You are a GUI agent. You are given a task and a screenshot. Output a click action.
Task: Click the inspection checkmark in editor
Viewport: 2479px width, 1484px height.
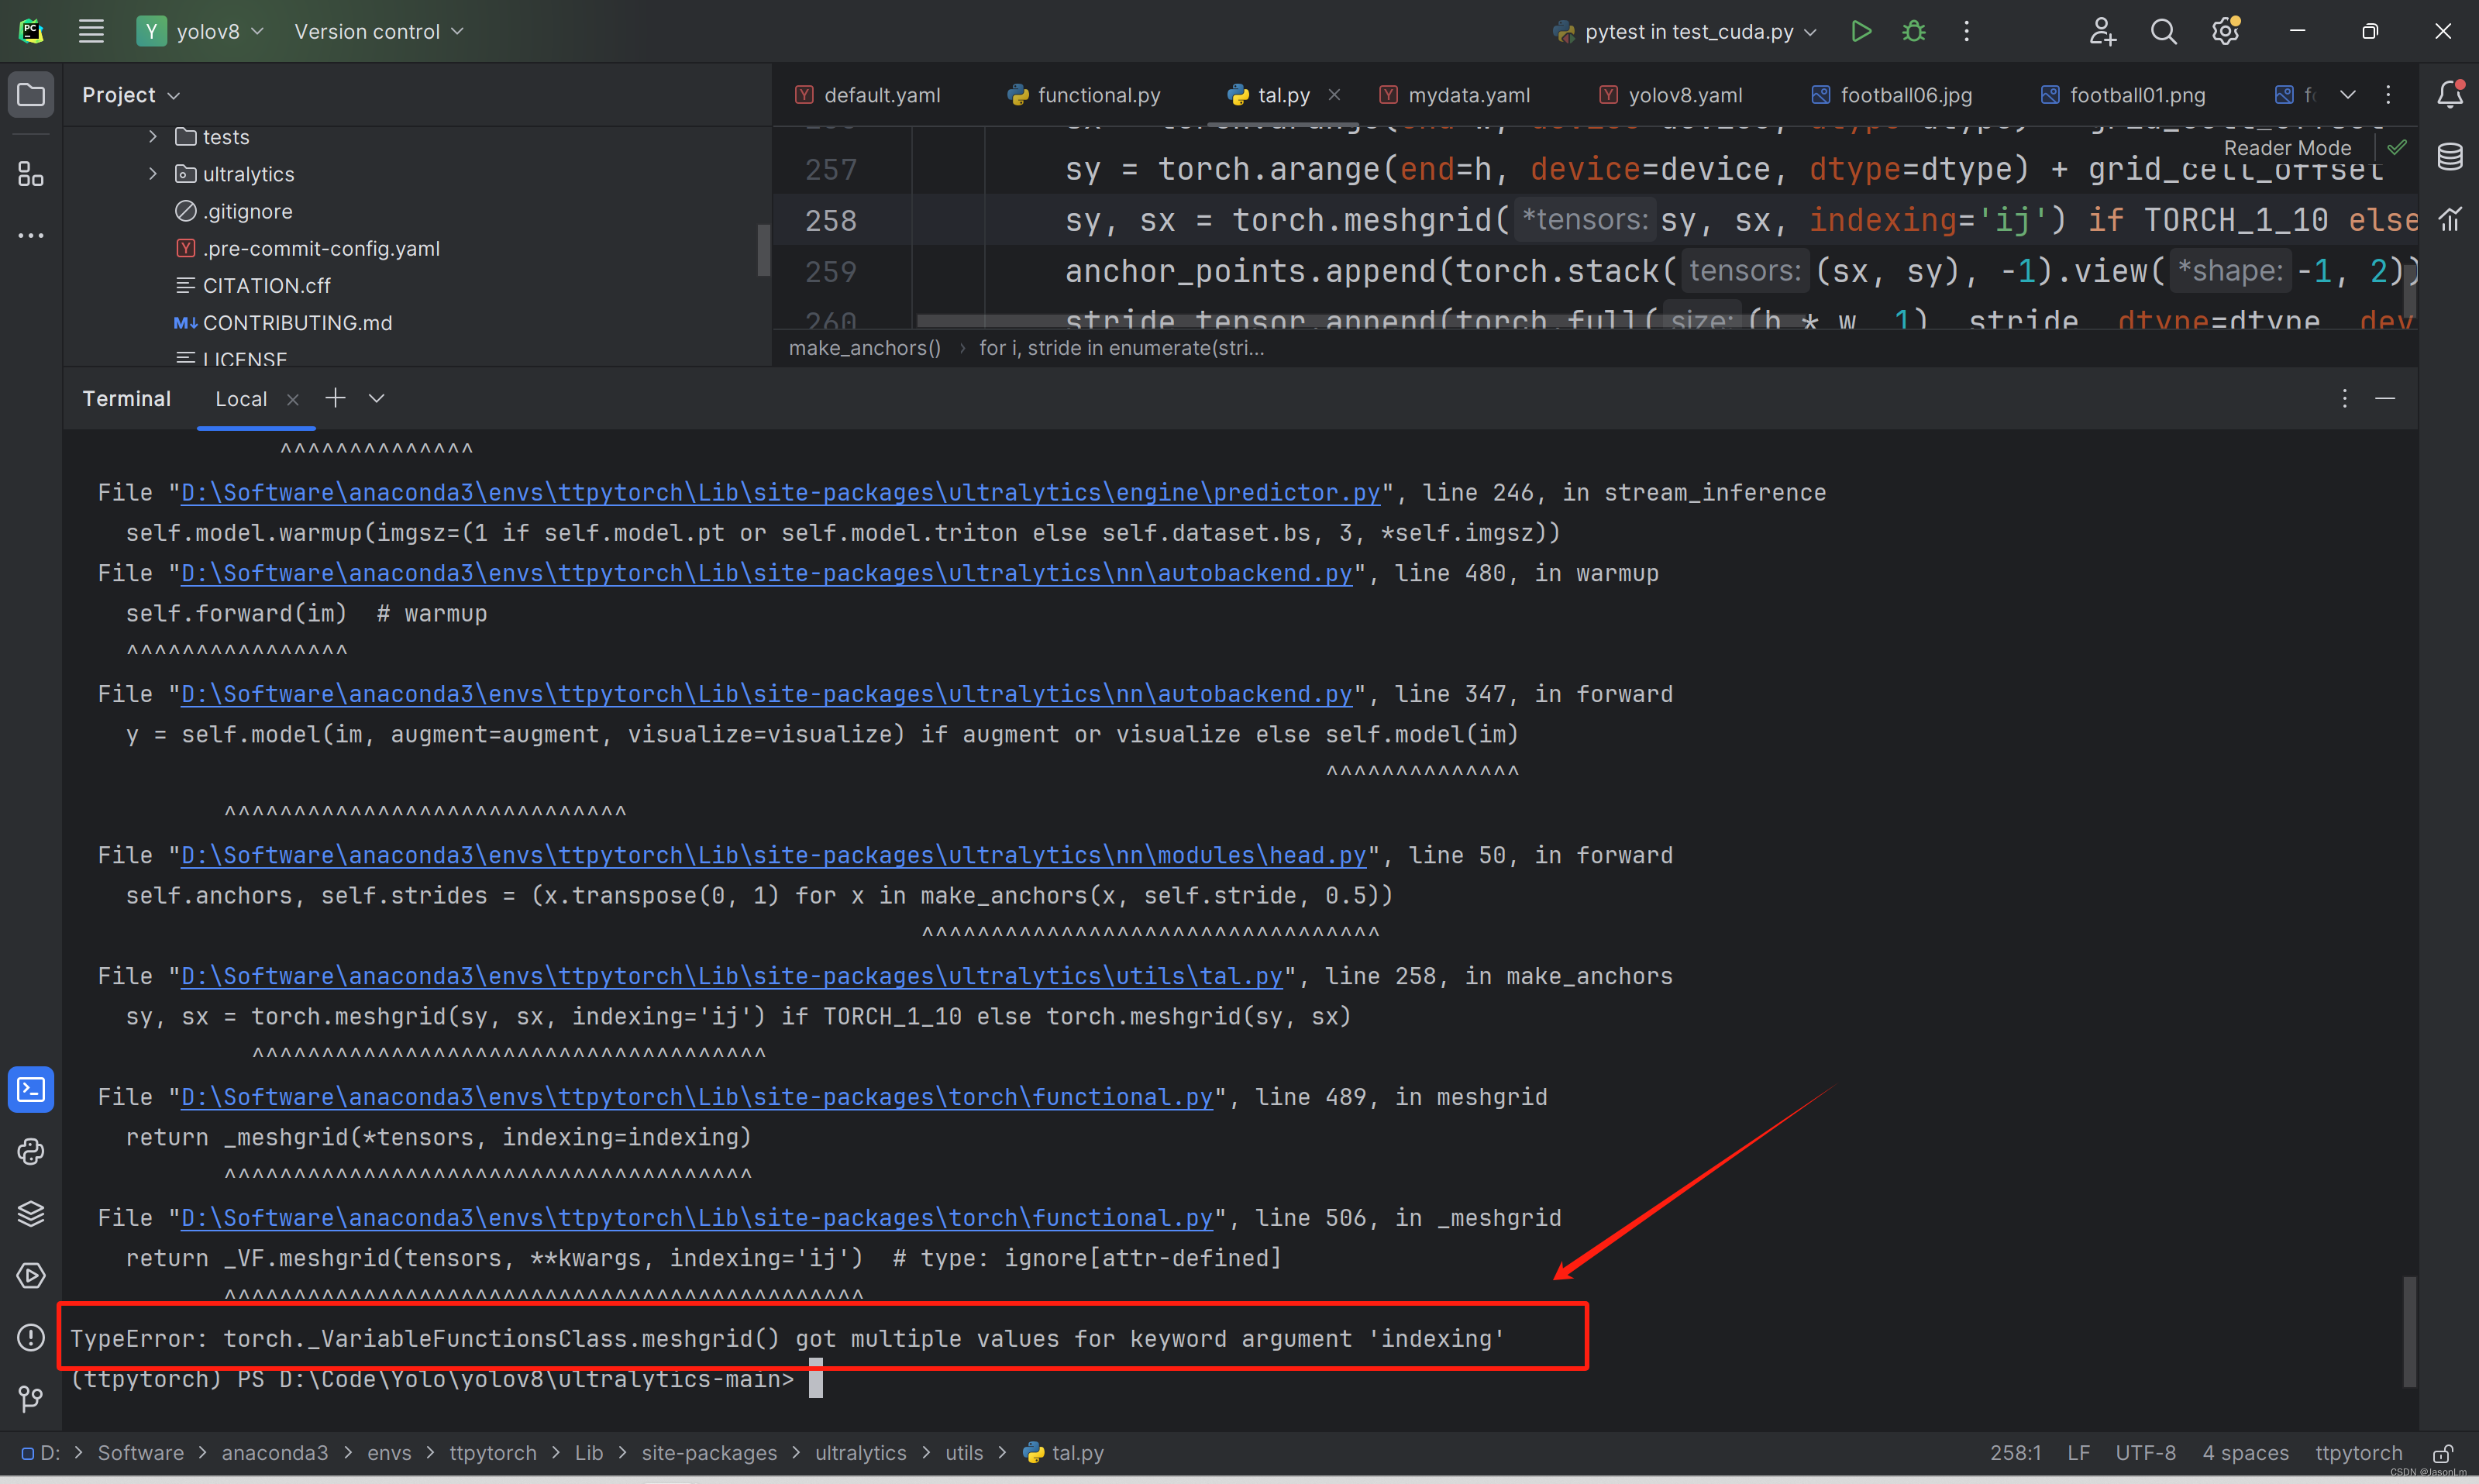pos(2396,147)
